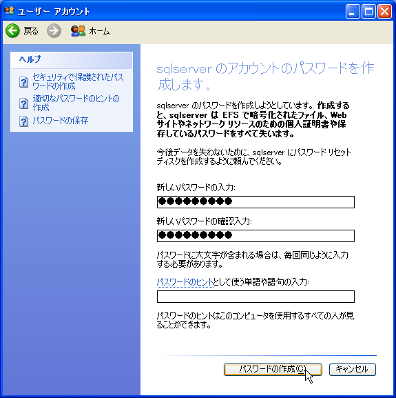The width and height of the screenshot is (396, 398).
Task: Click help icon beside セキュリティで保護されたパスワードの作成
Action: click(x=23, y=82)
